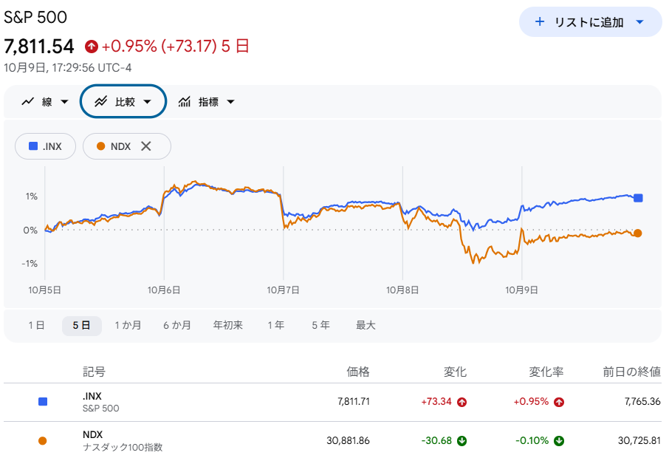
Task: Select the 1か月 time range
Action: 128,325
